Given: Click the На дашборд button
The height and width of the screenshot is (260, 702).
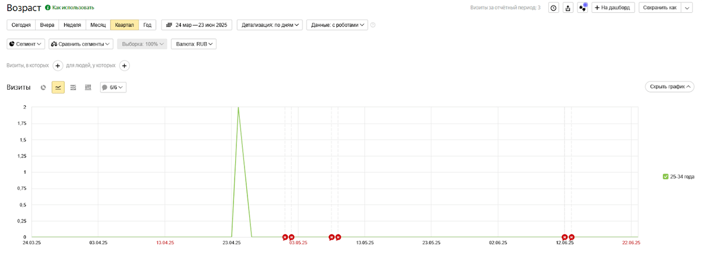Looking at the screenshot, I should (613, 8).
